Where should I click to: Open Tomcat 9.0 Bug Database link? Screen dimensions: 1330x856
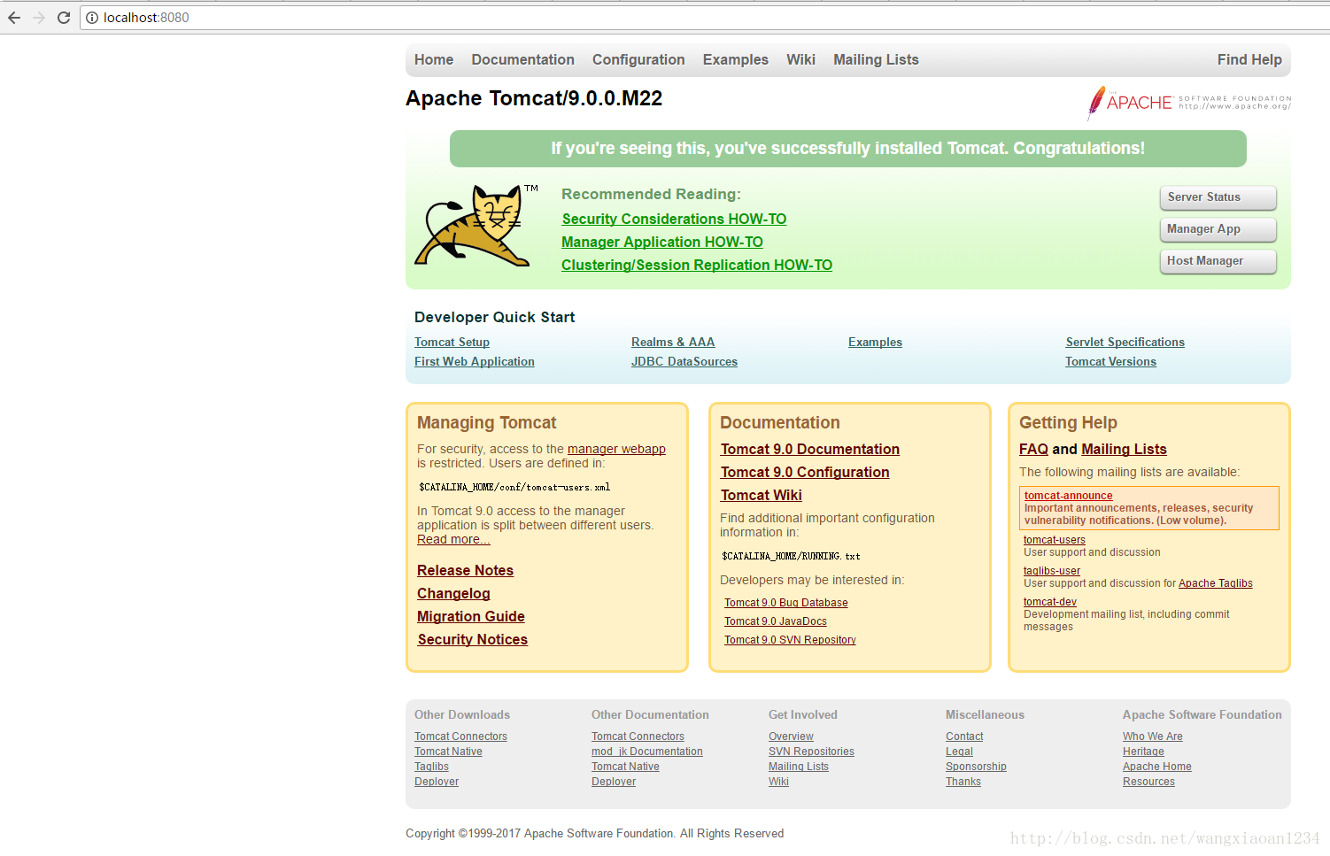point(786,604)
